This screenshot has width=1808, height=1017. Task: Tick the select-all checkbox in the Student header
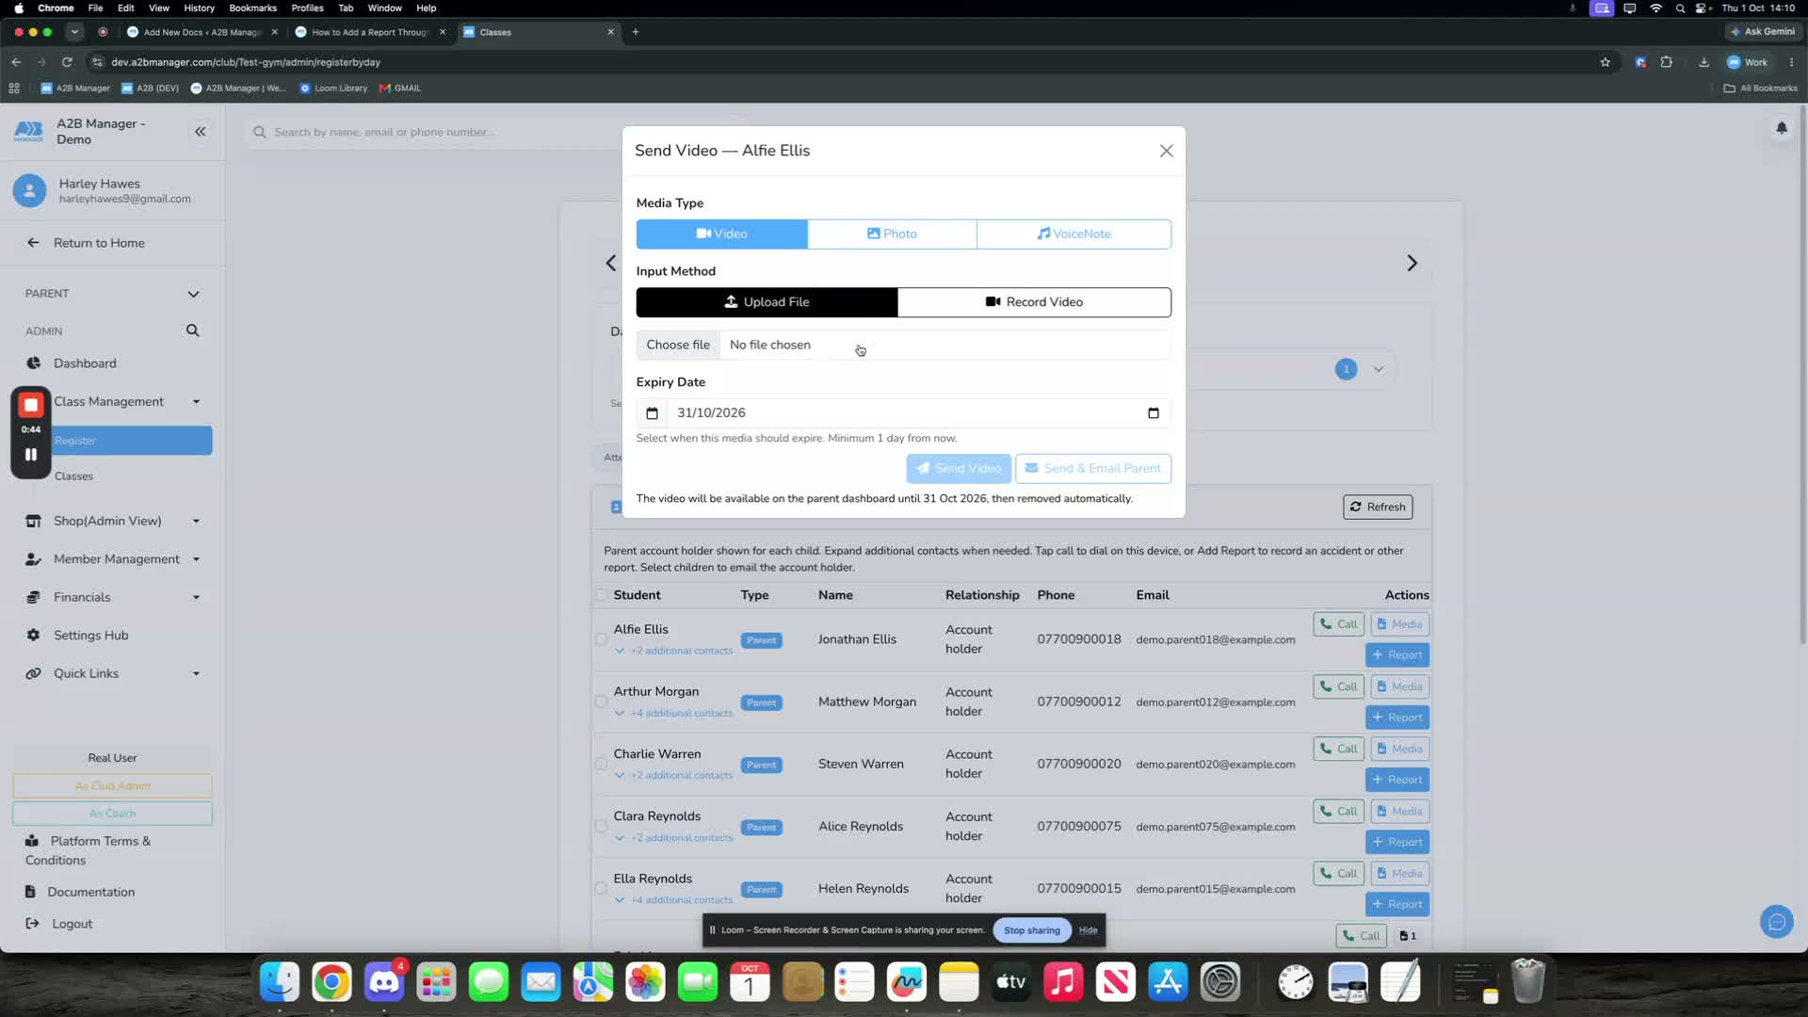601,595
